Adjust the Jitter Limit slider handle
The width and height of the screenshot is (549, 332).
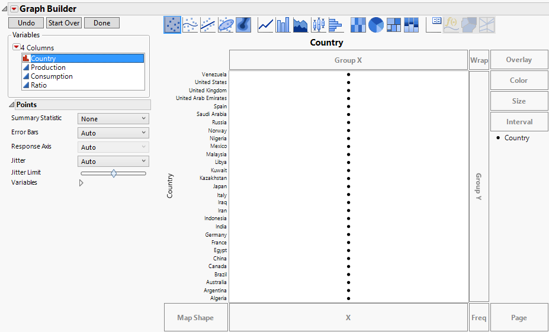(114, 173)
